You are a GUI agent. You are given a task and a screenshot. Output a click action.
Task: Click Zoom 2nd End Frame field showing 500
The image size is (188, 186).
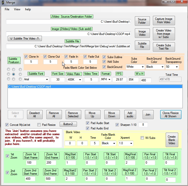point(50,179)
